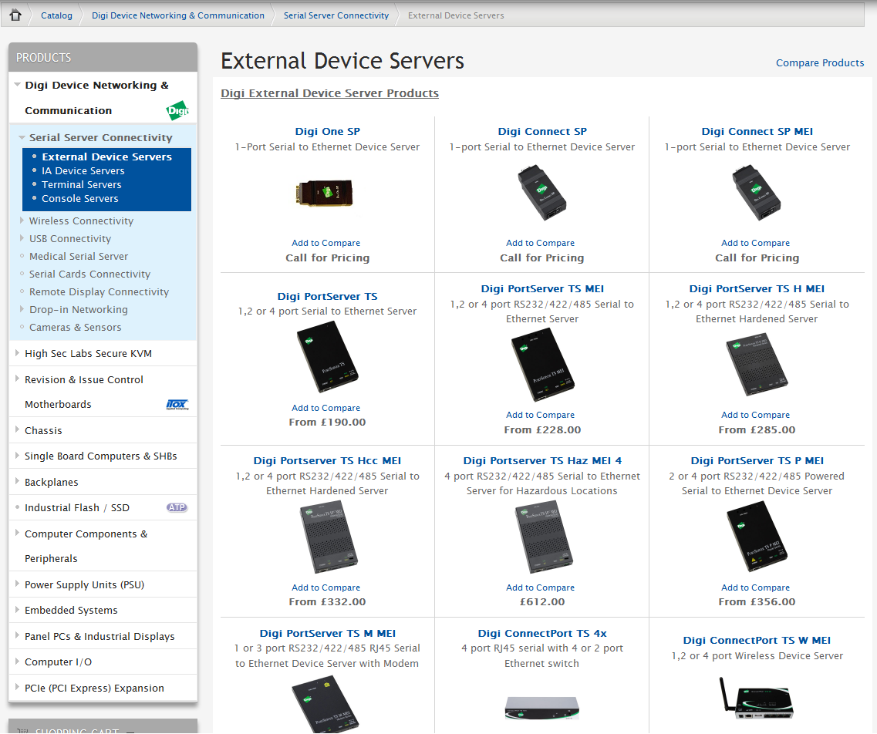Open Panel PCs & Industrial Displays category

pyautogui.click(x=100, y=636)
